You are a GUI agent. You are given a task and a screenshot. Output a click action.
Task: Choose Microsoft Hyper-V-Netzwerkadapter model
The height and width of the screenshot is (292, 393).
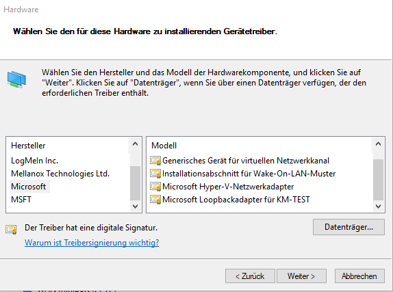[x=228, y=187]
